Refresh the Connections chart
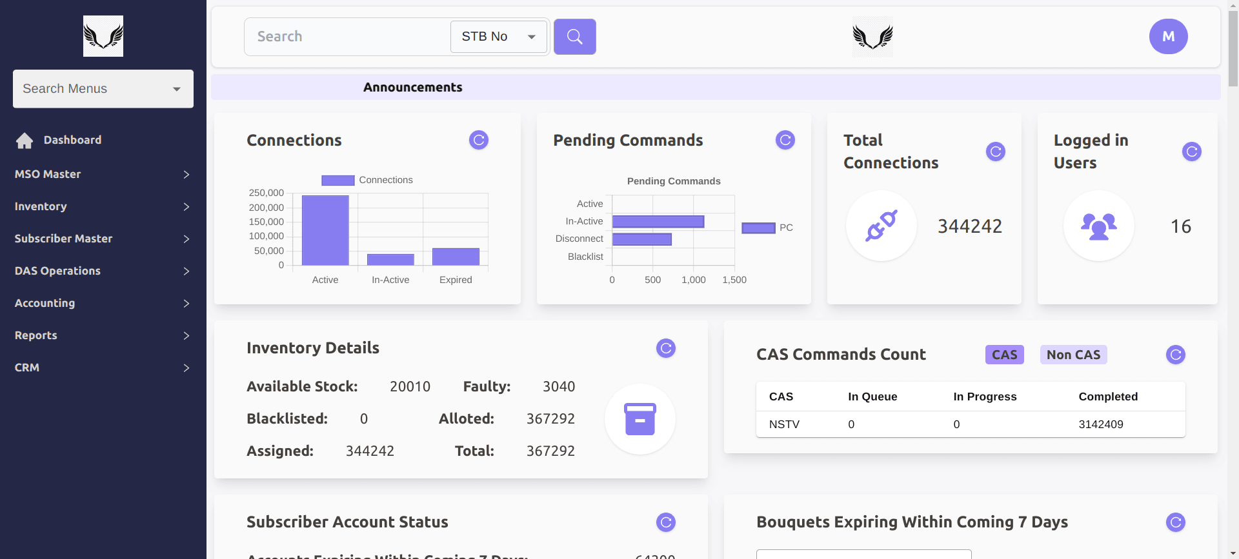1239x559 pixels. [478, 140]
